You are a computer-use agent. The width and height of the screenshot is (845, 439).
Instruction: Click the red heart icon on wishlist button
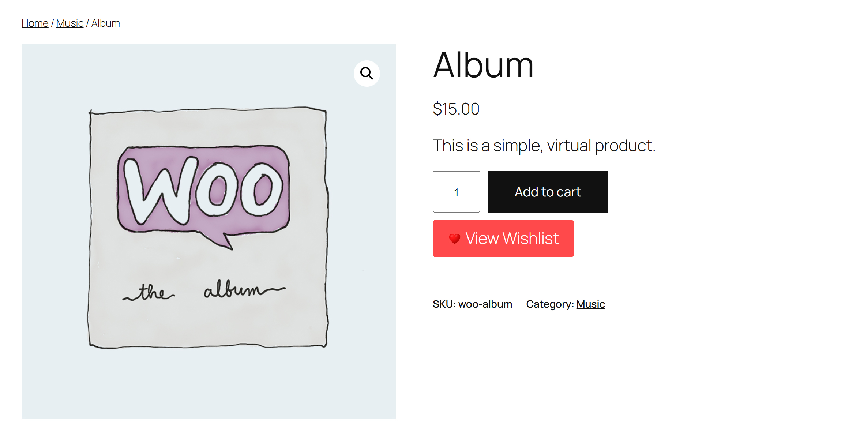click(x=454, y=239)
